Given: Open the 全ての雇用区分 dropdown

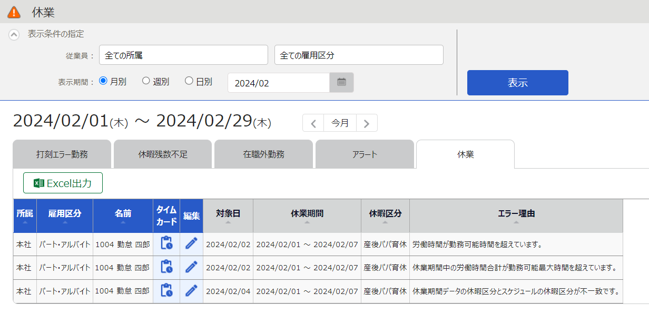Looking at the screenshot, I should [x=359, y=55].
